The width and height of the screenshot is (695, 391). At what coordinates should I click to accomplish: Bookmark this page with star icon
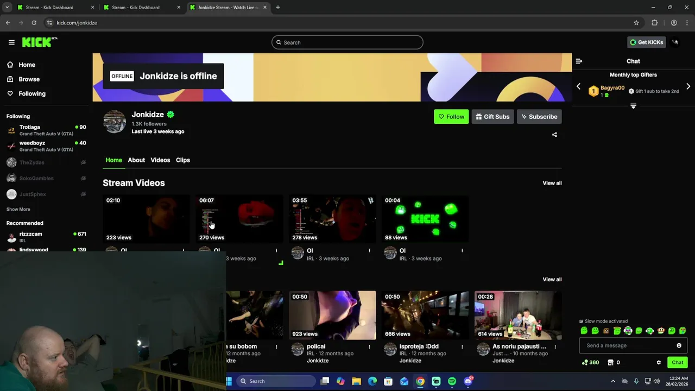point(636,23)
